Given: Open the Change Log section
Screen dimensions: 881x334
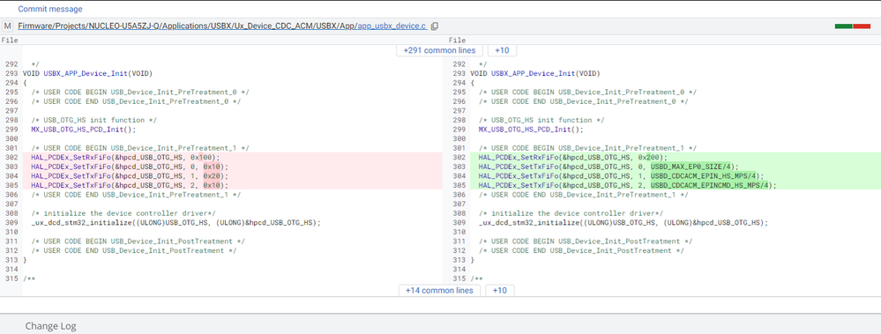Looking at the screenshot, I should point(50,326).
